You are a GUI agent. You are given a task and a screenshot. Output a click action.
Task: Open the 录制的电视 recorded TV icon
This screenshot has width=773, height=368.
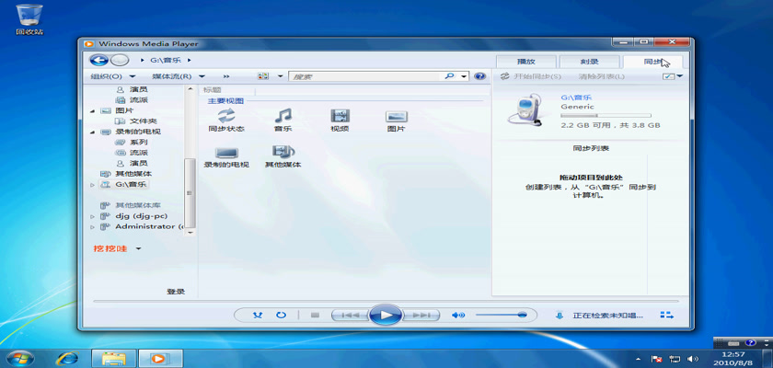pyautogui.click(x=226, y=153)
